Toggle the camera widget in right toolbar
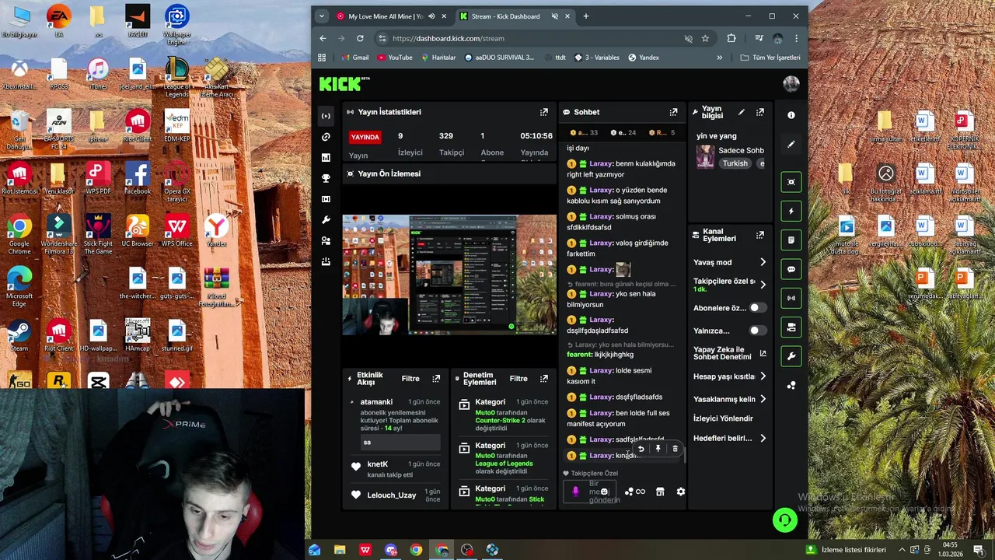 click(x=791, y=327)
